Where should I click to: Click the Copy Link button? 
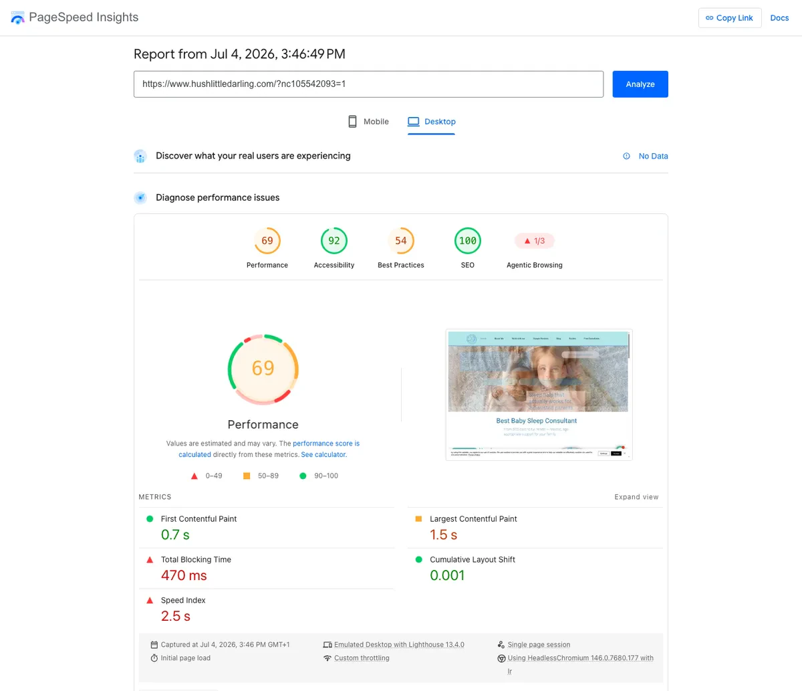(730, 18)
